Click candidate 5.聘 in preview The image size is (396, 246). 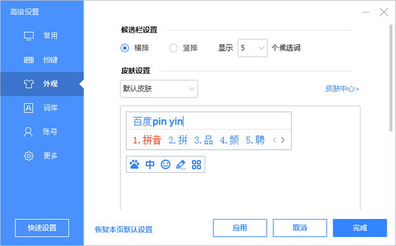[x=255, y=140]
